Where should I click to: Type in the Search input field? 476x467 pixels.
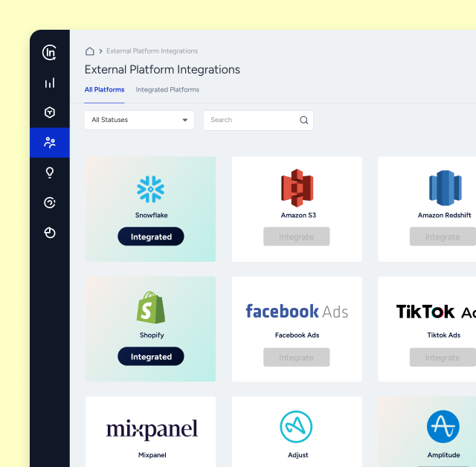pos(250,120)
